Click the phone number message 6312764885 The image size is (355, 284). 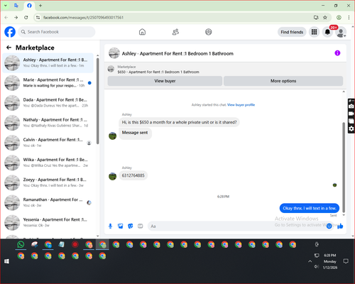[x=133, y=175]
